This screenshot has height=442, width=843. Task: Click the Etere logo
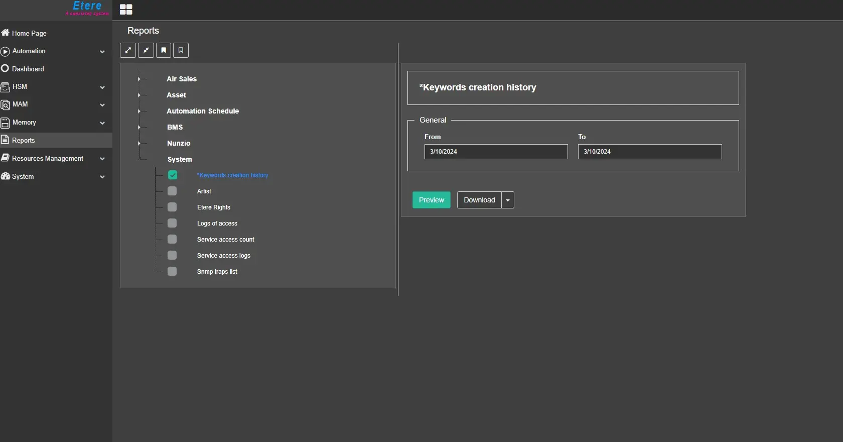[87, 8]
